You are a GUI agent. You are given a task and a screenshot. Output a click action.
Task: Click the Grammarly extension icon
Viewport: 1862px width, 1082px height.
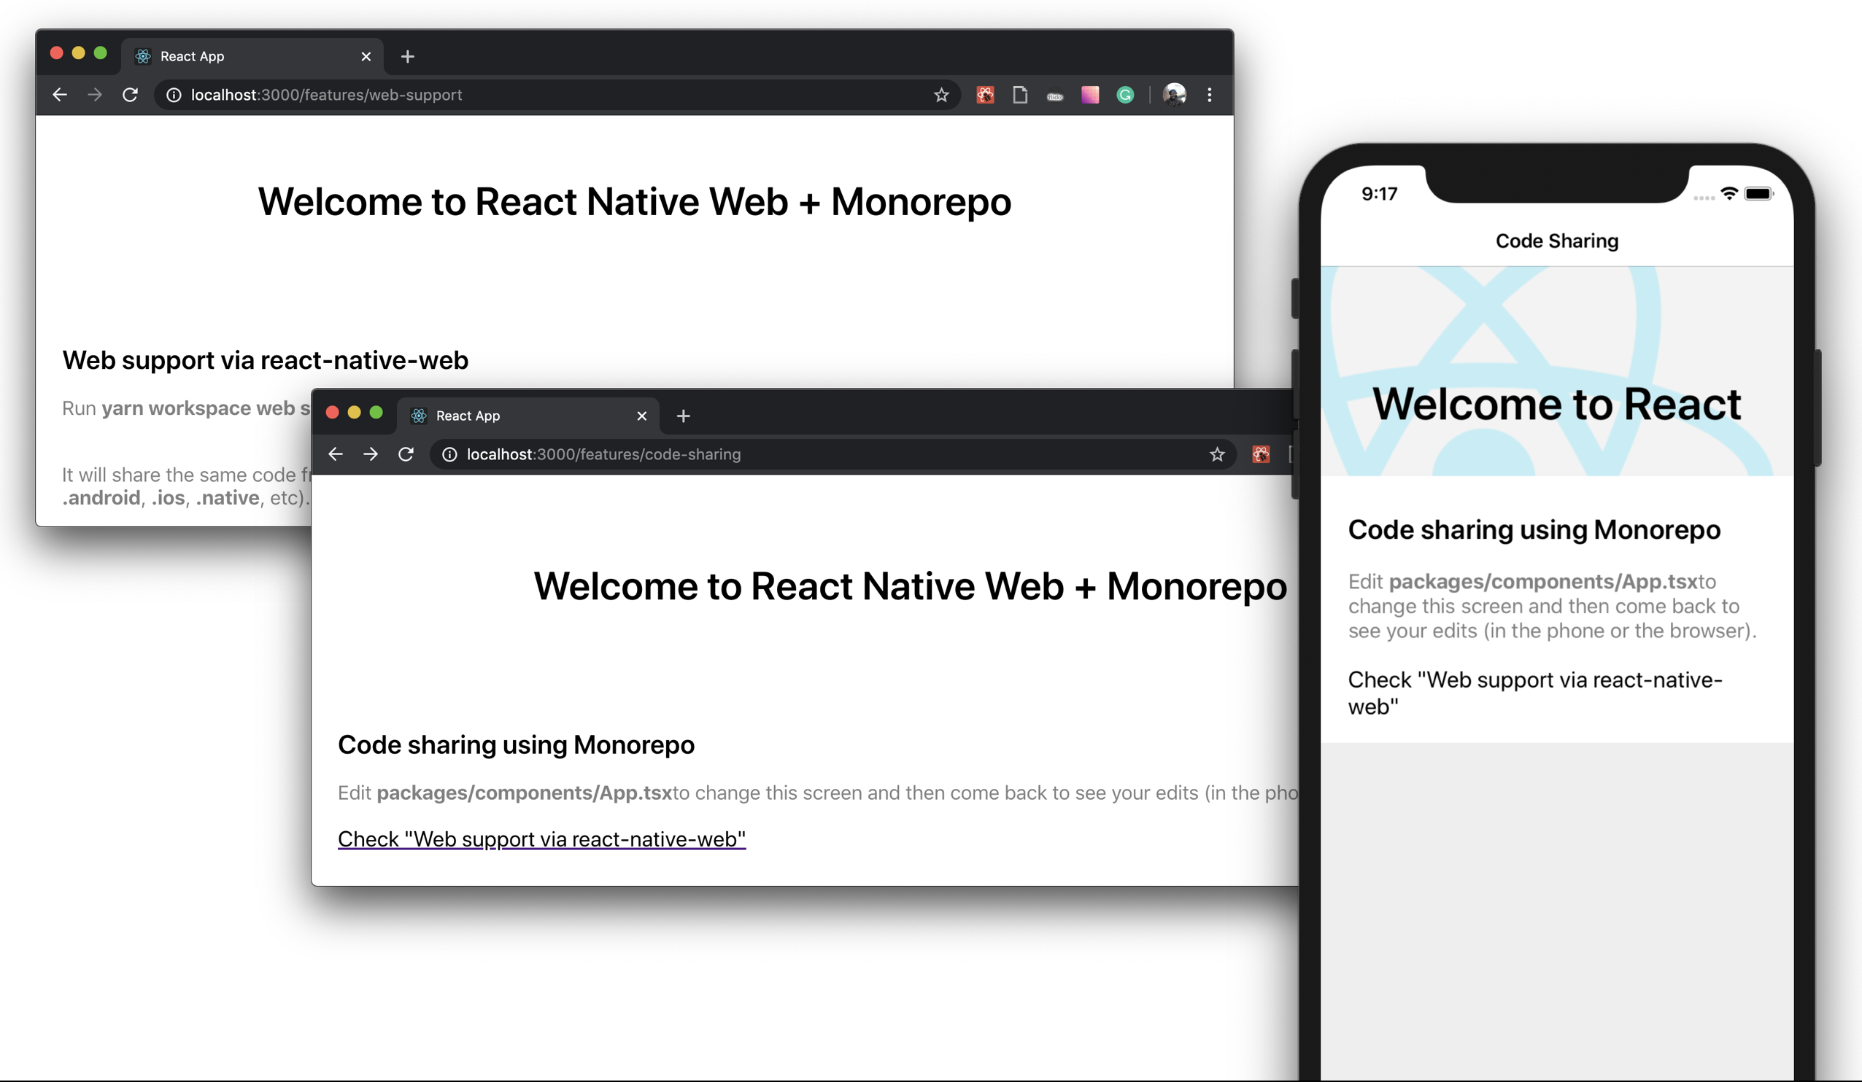[1124, 95]
